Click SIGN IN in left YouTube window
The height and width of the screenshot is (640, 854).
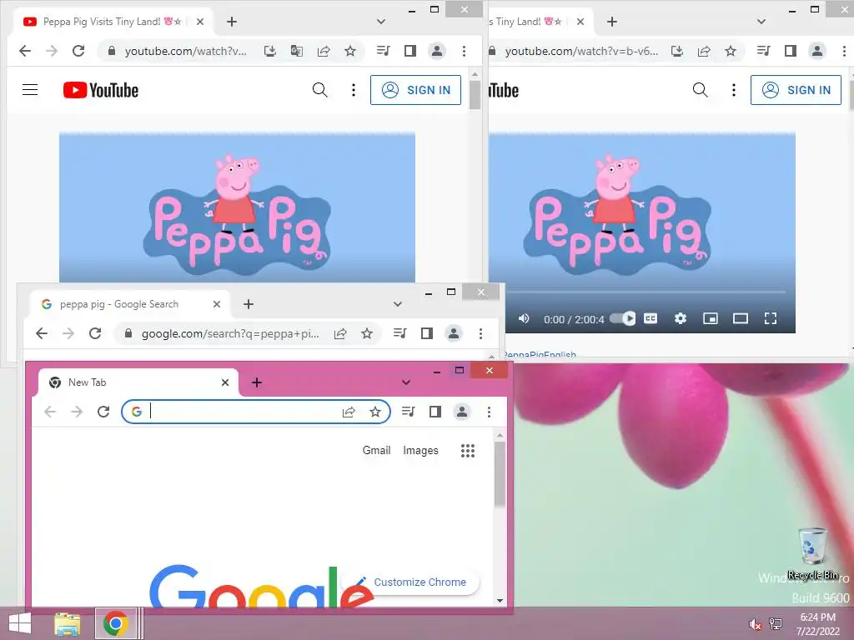tap(415, 90)
